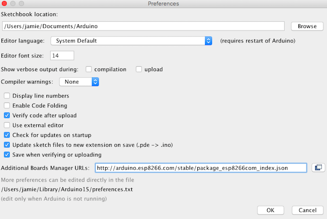327x219 pixels.
Task: Click the Additional Boards Manager URLs field
Action: coord(200,168)
